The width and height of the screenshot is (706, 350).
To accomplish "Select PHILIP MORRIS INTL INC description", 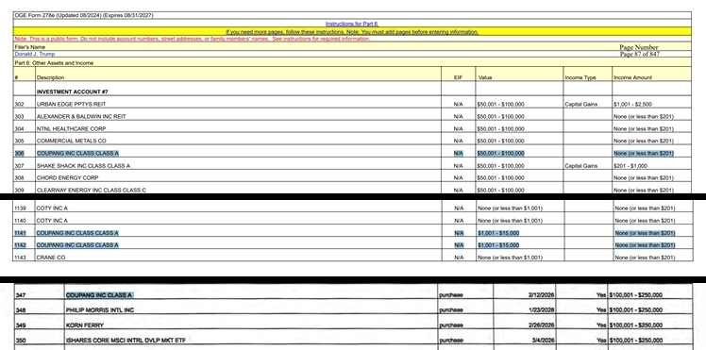I will coord(100,310).
